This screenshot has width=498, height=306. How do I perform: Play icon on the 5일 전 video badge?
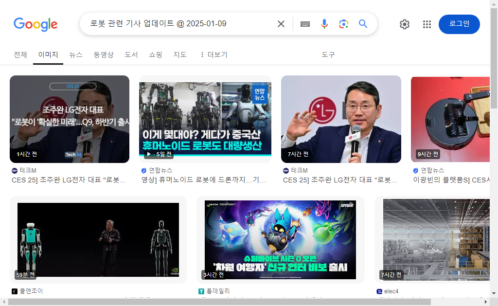click(x=149, y=154)
